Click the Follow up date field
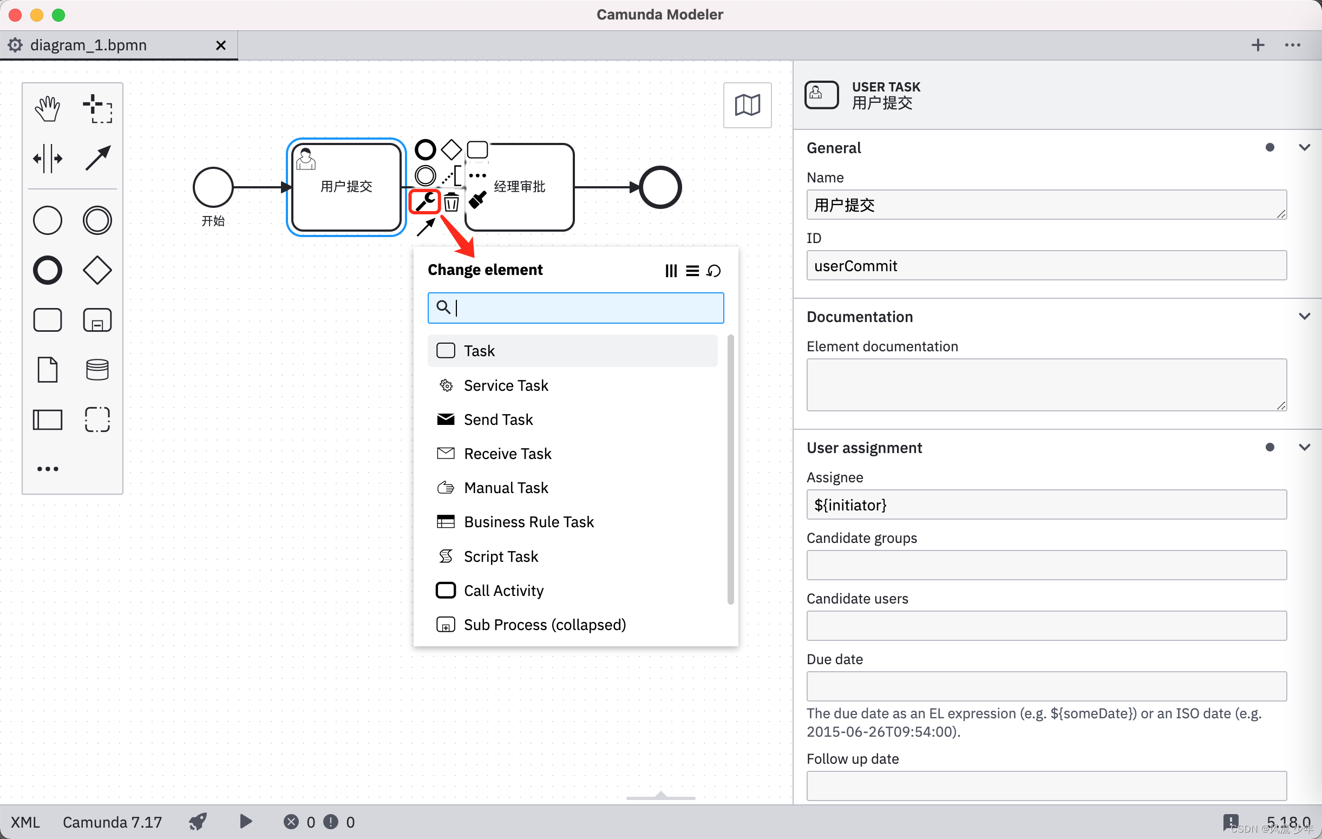Viewport: 1322px width, 839px height. tap(1046, 786)
